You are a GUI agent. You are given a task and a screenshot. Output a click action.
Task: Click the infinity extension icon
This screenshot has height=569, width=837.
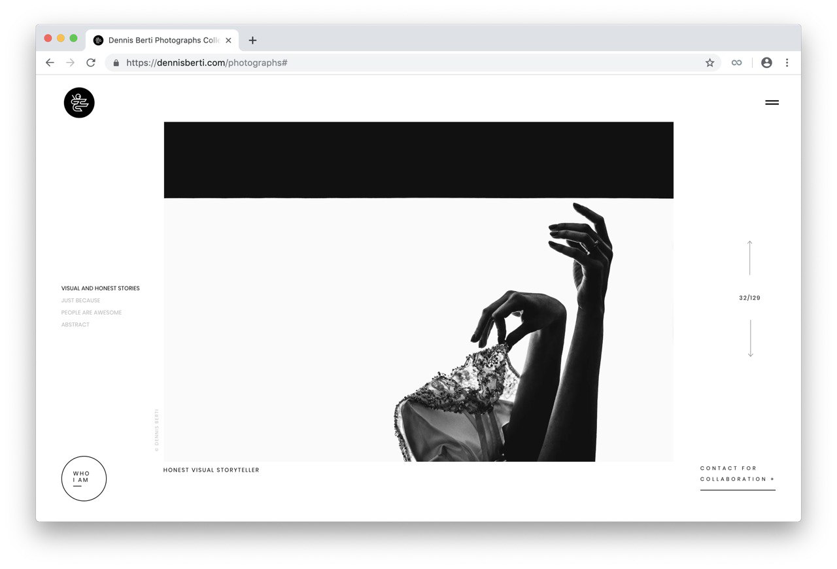pyautogui.click(x=737, y=63)
